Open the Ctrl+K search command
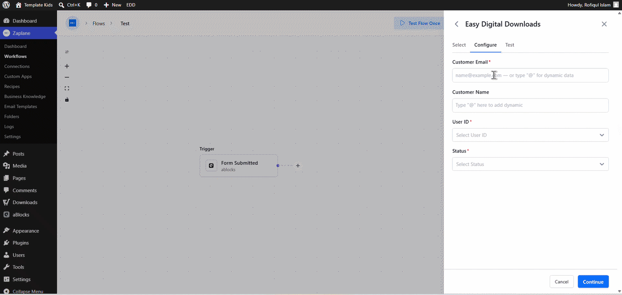 (x=69, y=5)
